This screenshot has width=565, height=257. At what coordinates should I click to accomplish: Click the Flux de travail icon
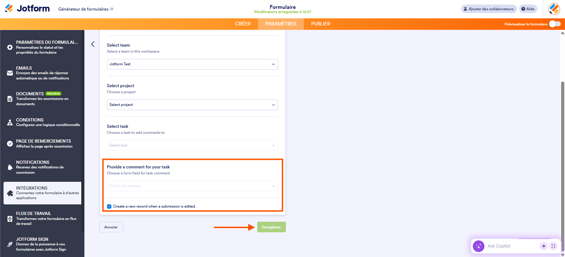(x=10, y=219)
